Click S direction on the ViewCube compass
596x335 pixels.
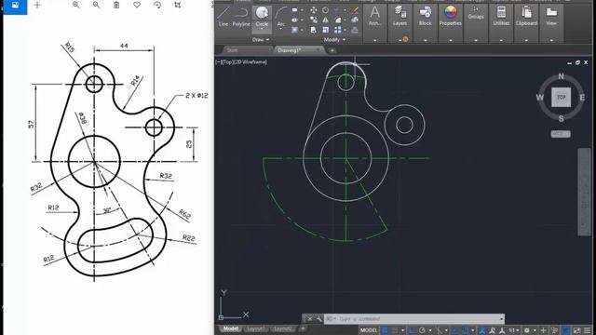pos(561,118)
